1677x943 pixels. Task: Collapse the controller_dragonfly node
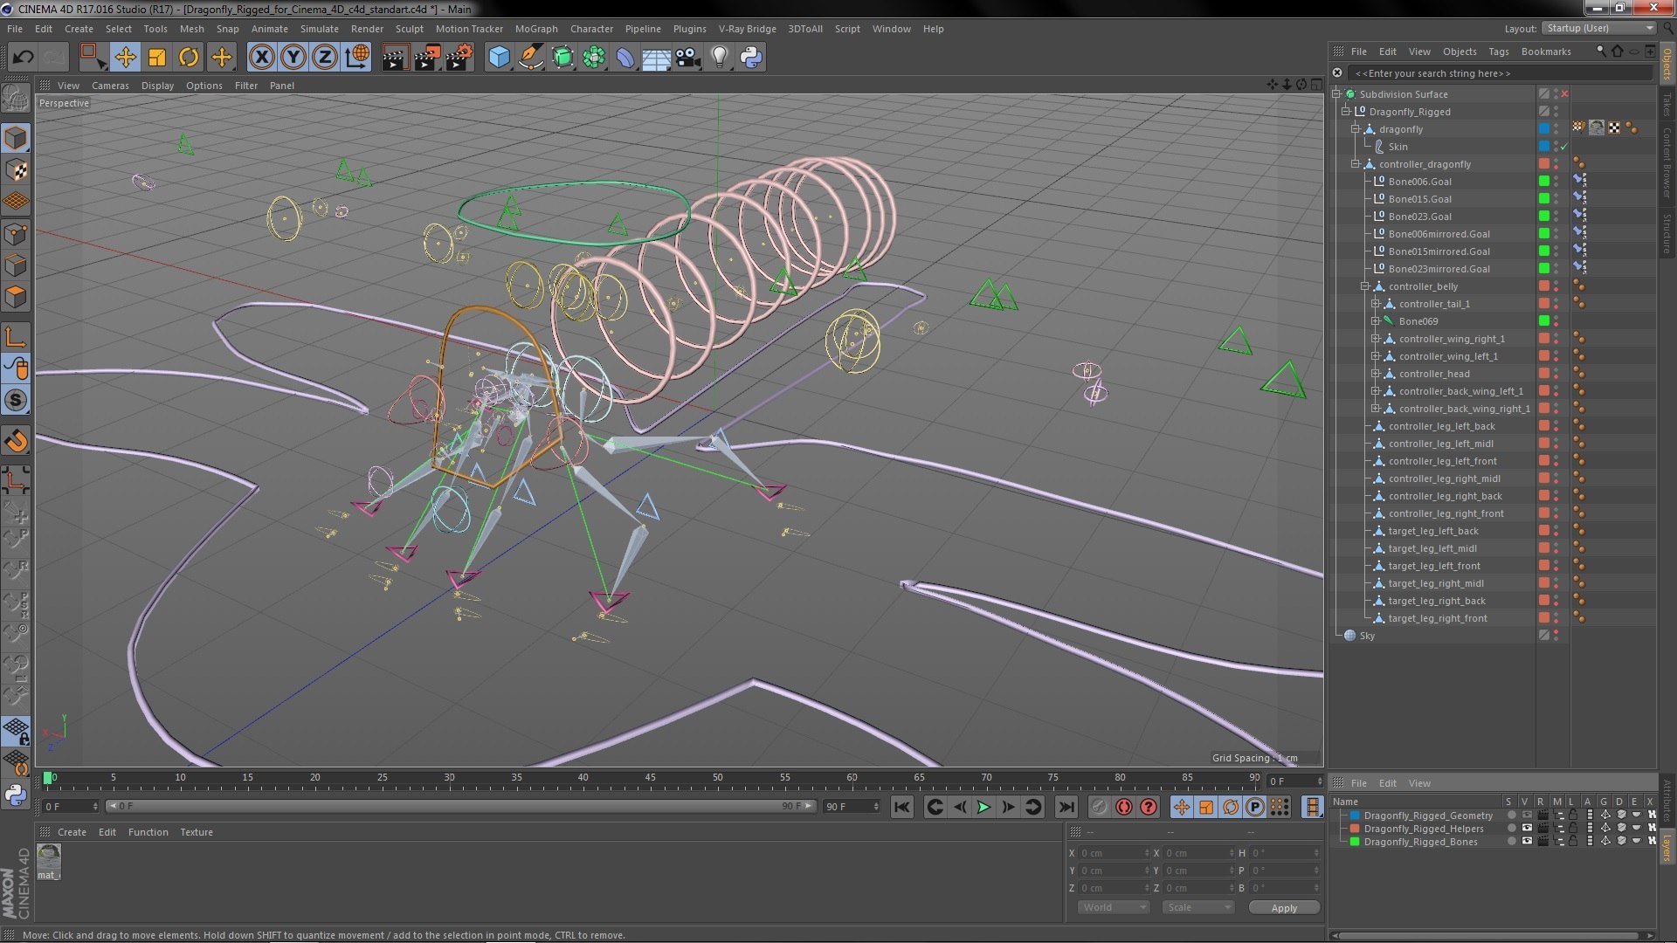coord(1356,164)
